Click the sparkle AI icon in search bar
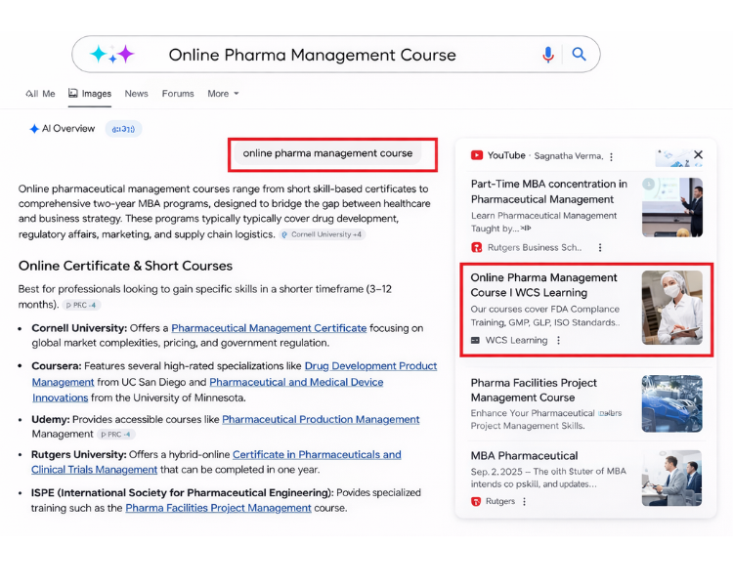733x586 pixels. pos(111,55)
